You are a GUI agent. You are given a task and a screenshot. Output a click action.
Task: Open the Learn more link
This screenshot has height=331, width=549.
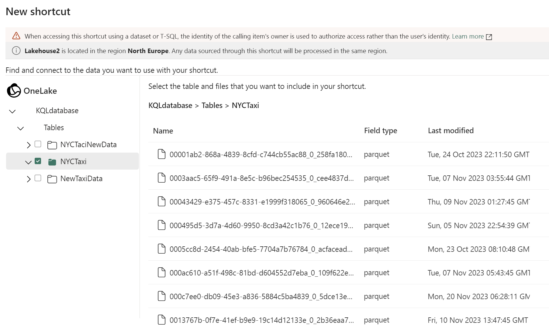tap(468, 36)
